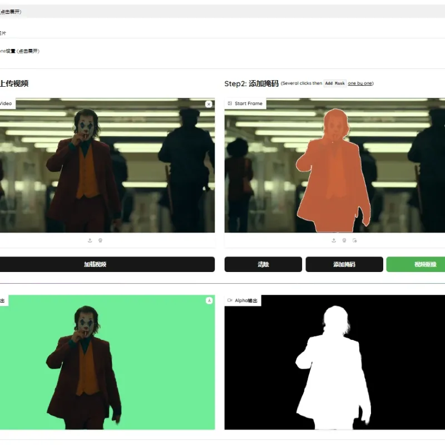Click the Alpha输出 mask preview
Viewport: 445px width, 445px height.
tap(335, 362)
